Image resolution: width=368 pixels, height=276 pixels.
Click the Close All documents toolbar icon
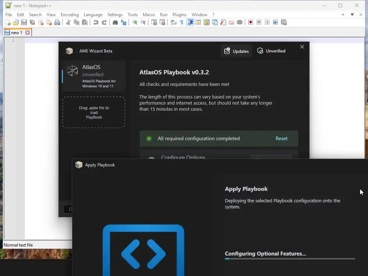(49, 22)
